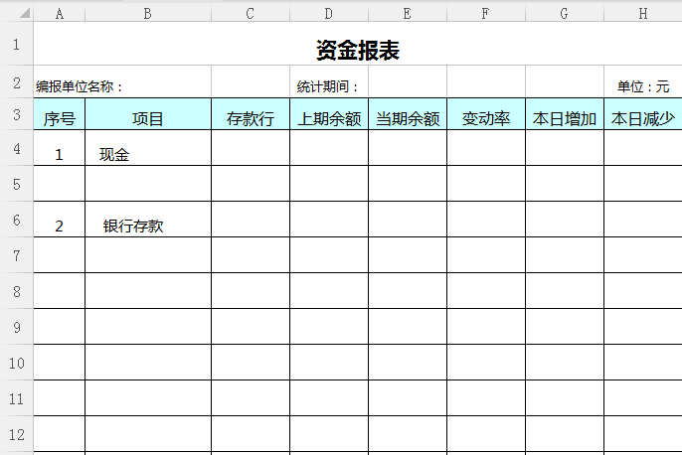Select column D header

click(x=329, y=12)
